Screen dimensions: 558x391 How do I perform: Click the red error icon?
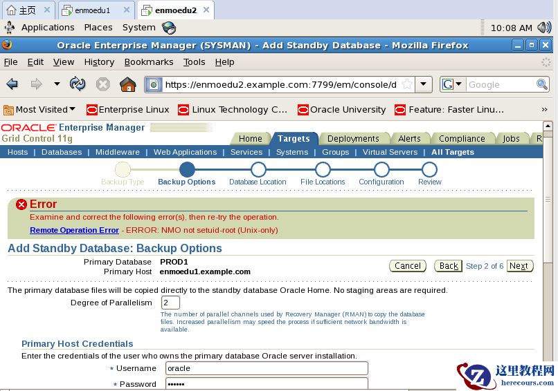pos(21,204)
